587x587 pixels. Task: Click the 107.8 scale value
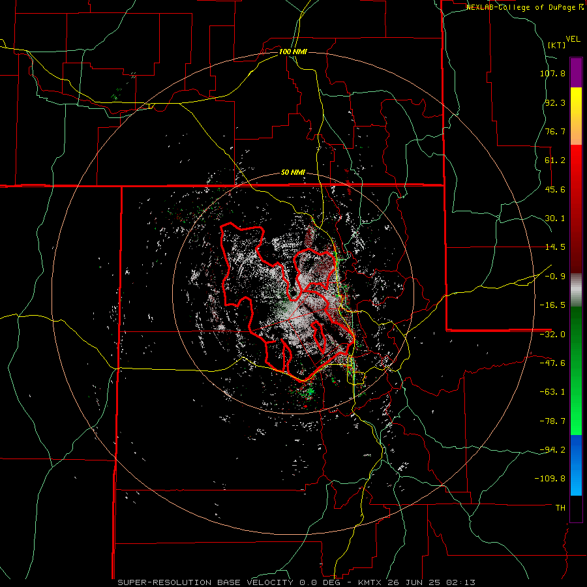click(x=552, y=73)
